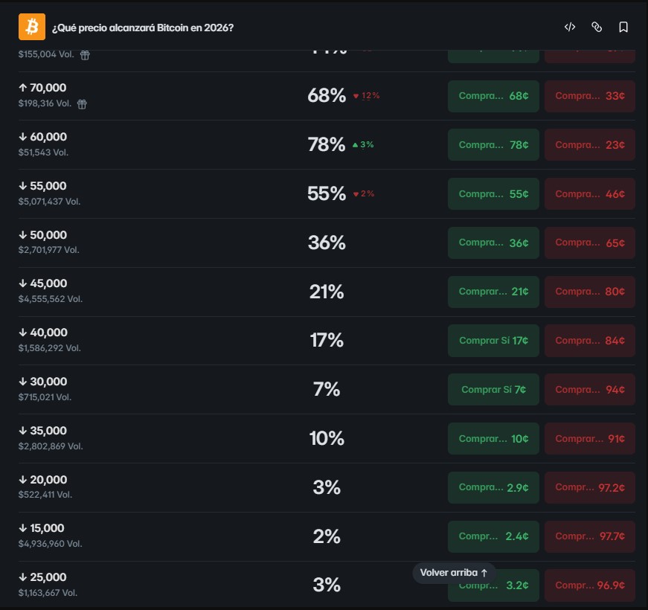
Task: Click gift icon beside $155,004 Vol.
Action: [85, 55]
